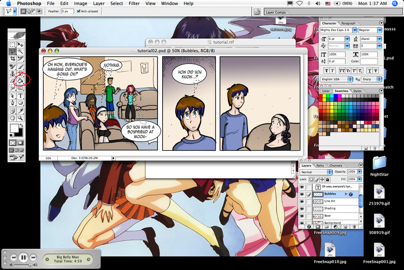Select the Hand tool
The width and height of the screenshot is (404, 270).
[x=12, y=118]
